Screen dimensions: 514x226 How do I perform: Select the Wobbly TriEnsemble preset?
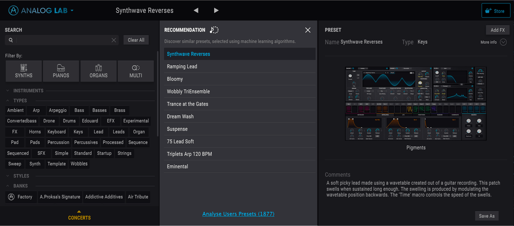click(x=239, y=91)
